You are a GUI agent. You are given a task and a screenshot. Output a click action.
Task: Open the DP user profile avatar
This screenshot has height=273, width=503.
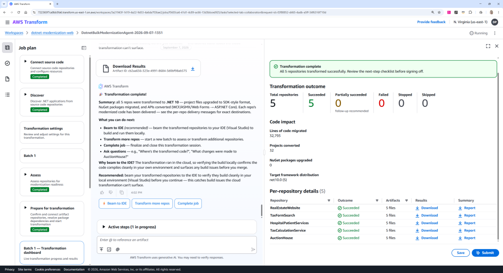(495, 22)
